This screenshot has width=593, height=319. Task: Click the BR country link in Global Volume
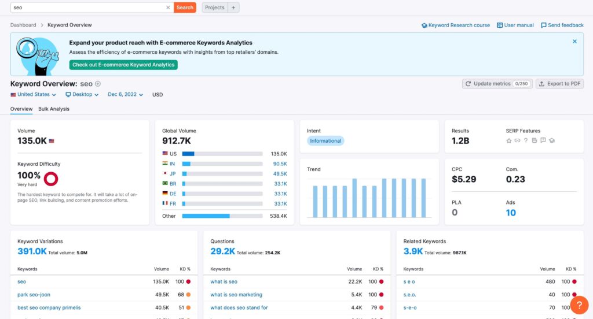[x=173, y=184]
